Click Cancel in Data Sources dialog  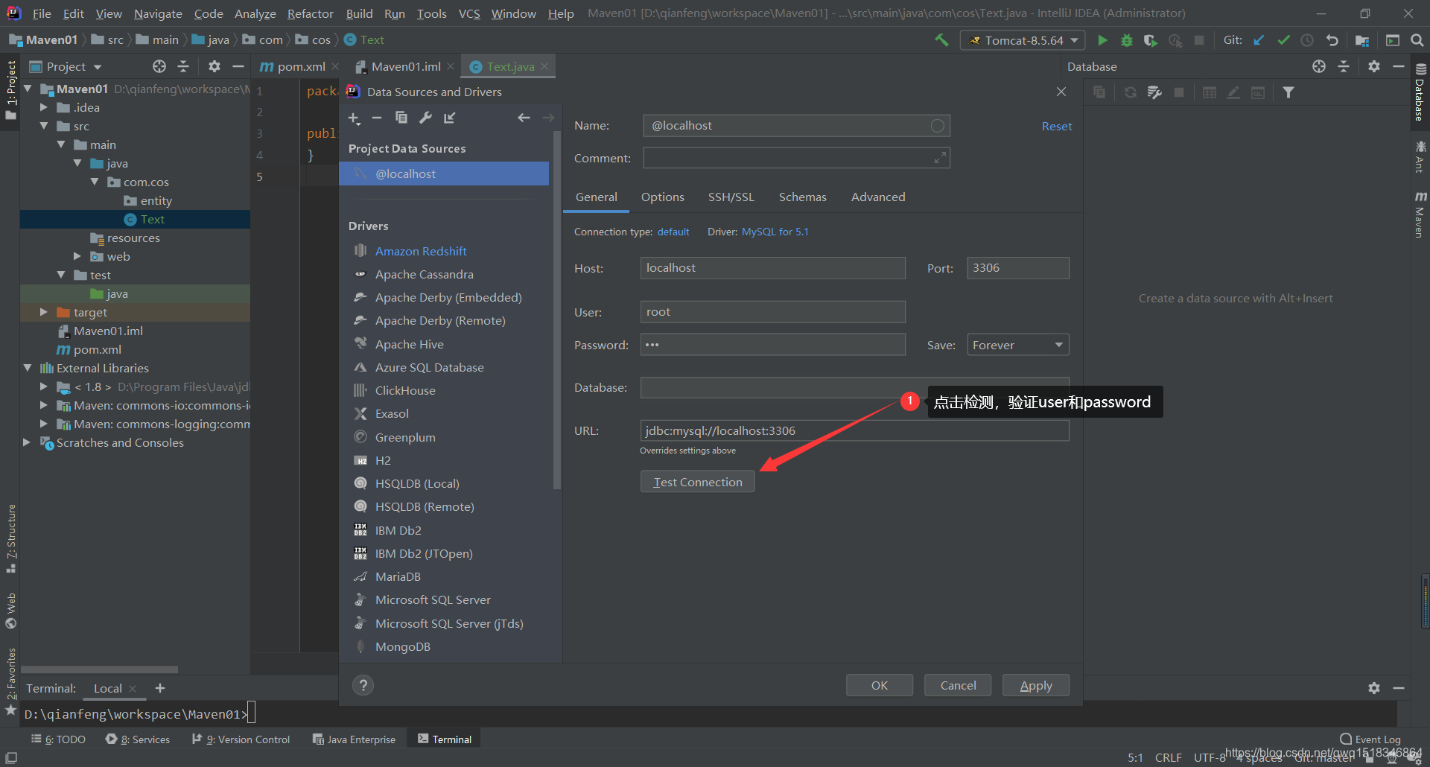(x=958, y=685)
